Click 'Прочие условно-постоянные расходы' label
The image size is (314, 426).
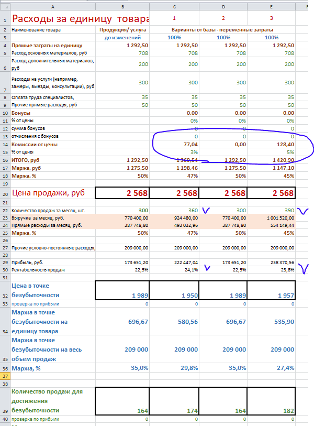coord(53,248)
